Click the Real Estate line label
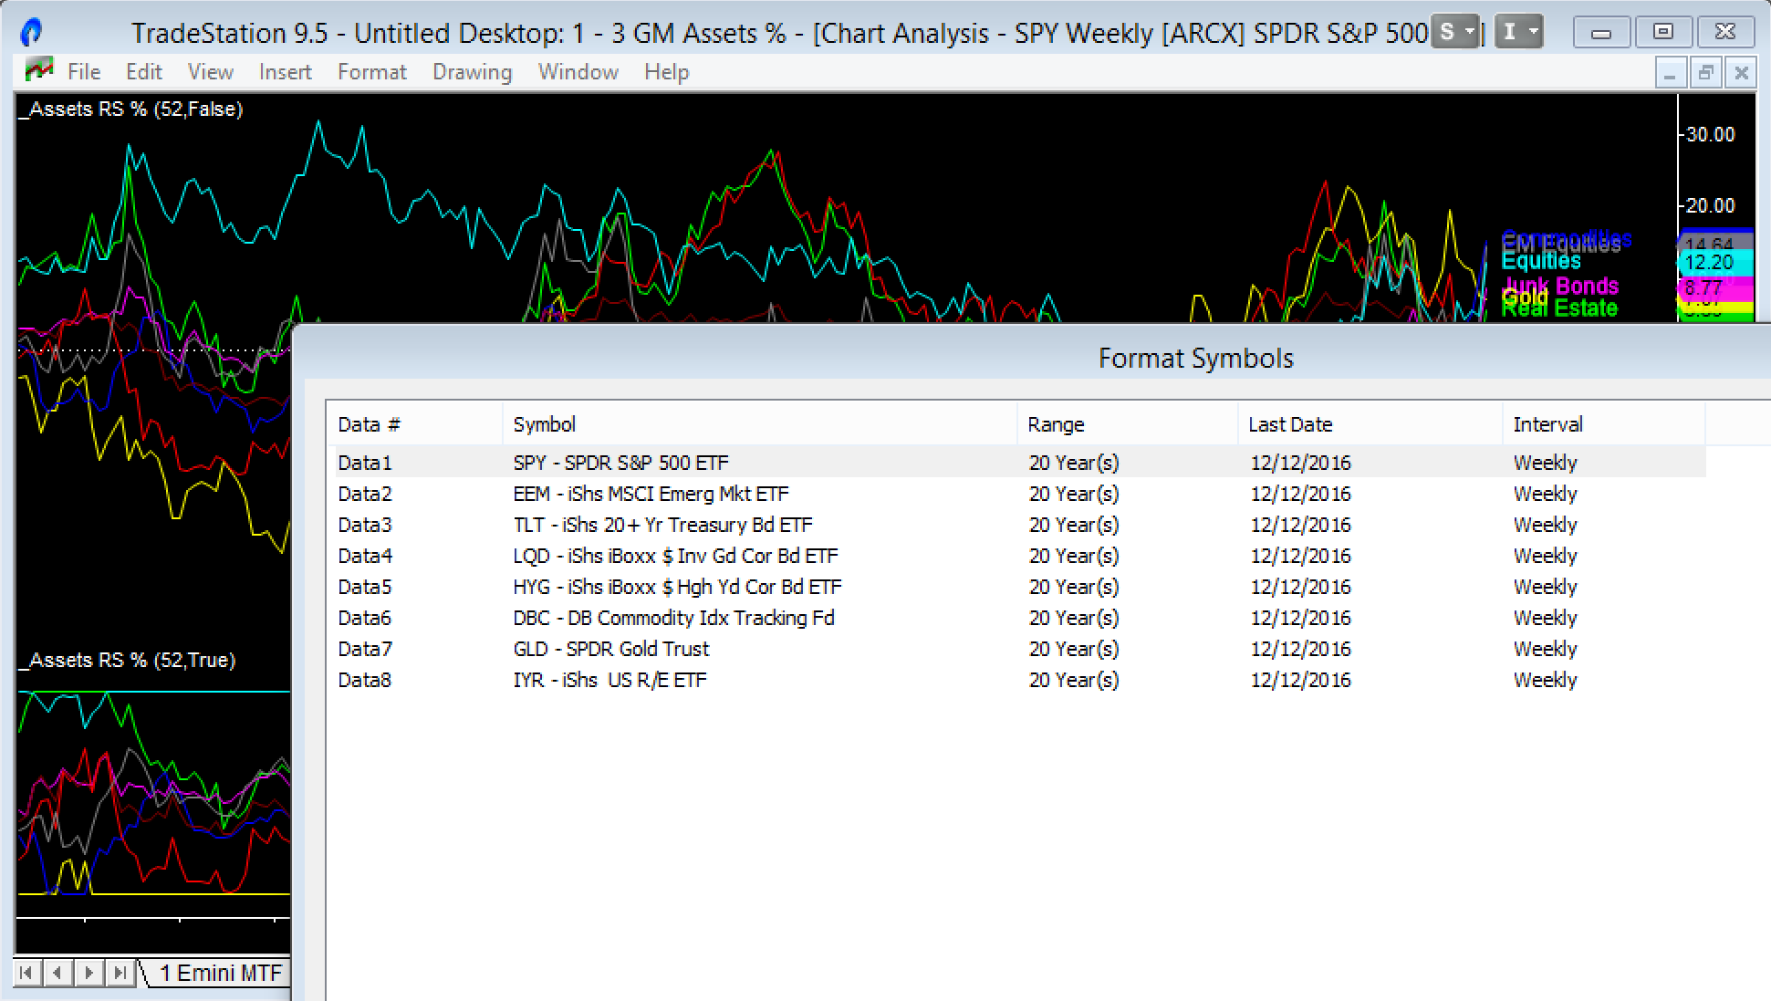The width and height of the screenshot is (1771, 1001). 1559,308
